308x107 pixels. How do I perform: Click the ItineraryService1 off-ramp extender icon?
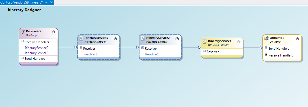(x=205, y=42)
